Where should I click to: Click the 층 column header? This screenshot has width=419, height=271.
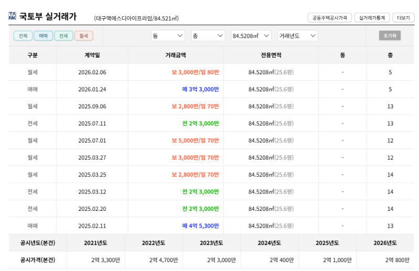coord(390,55)
